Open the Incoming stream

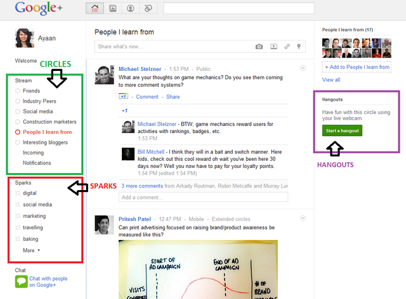coord(33,153)
